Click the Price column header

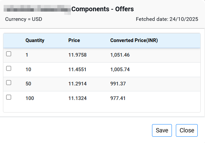74,41
